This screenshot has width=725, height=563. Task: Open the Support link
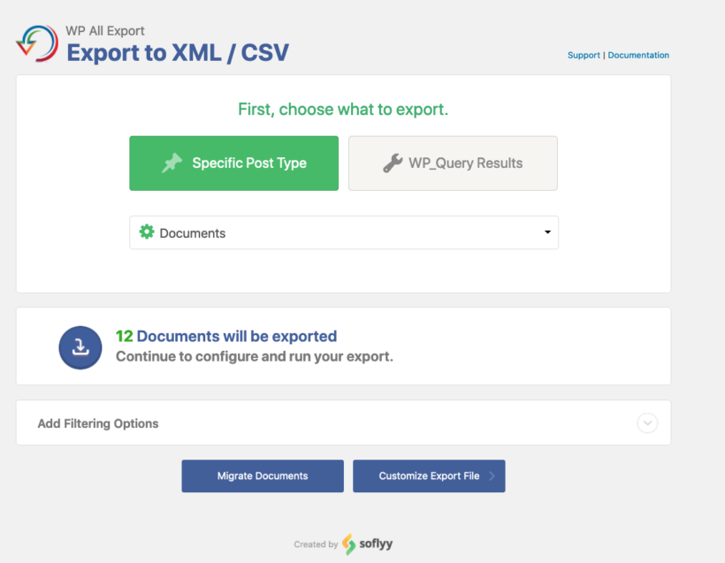584,55
